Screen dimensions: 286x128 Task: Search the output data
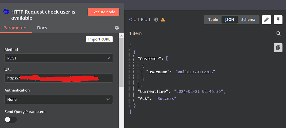(x=278, y=33)
